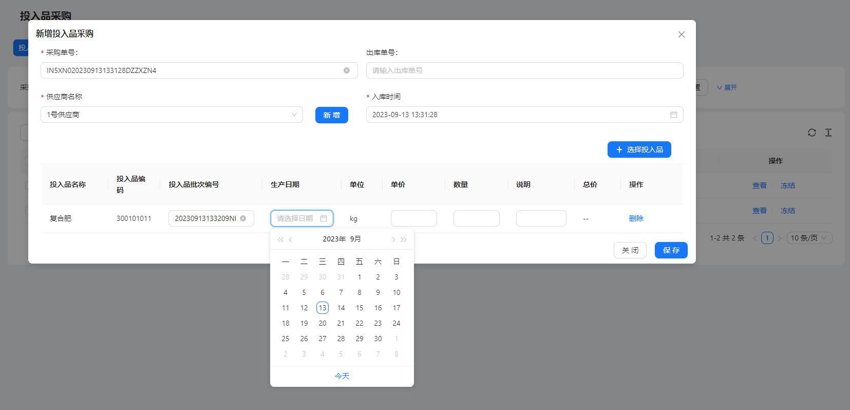Click the 单价 input for 复合肥
Viewport: 850px width, 410px height.
[414, 218]
